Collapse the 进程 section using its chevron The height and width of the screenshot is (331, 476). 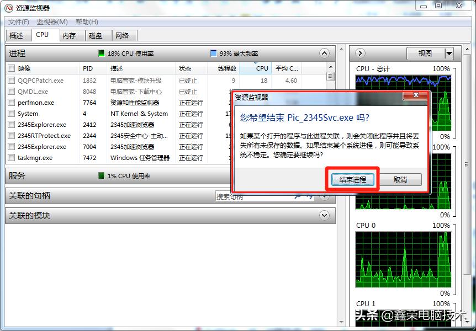(x=325, y=54)
